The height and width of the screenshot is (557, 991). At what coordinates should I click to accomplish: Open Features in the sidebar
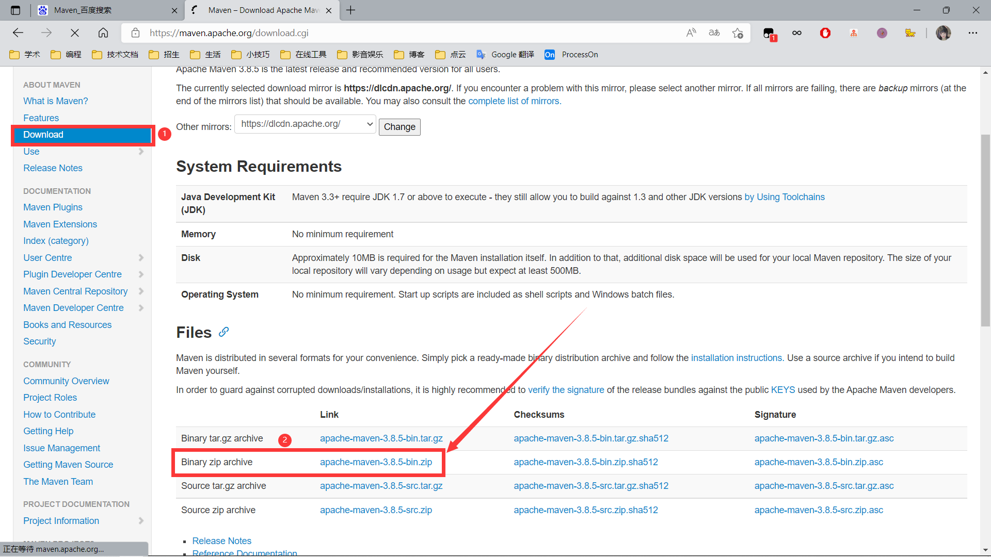41,118
